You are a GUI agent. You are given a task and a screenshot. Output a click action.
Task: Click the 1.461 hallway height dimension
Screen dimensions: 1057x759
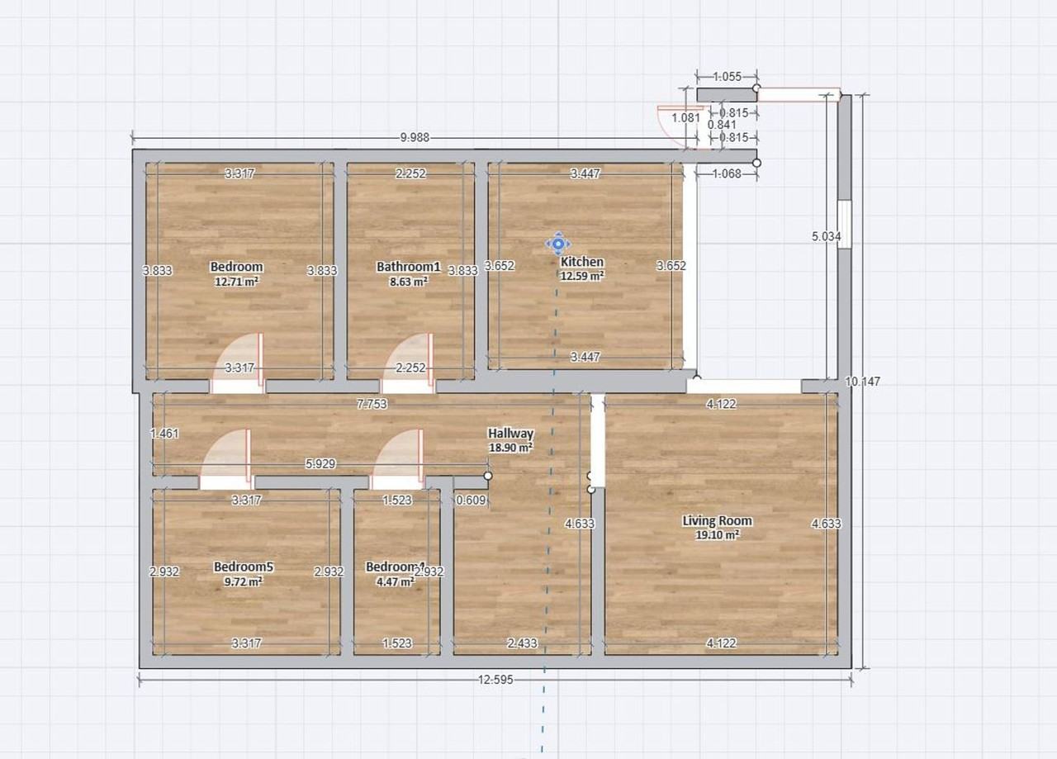click(x=164, y=433)
